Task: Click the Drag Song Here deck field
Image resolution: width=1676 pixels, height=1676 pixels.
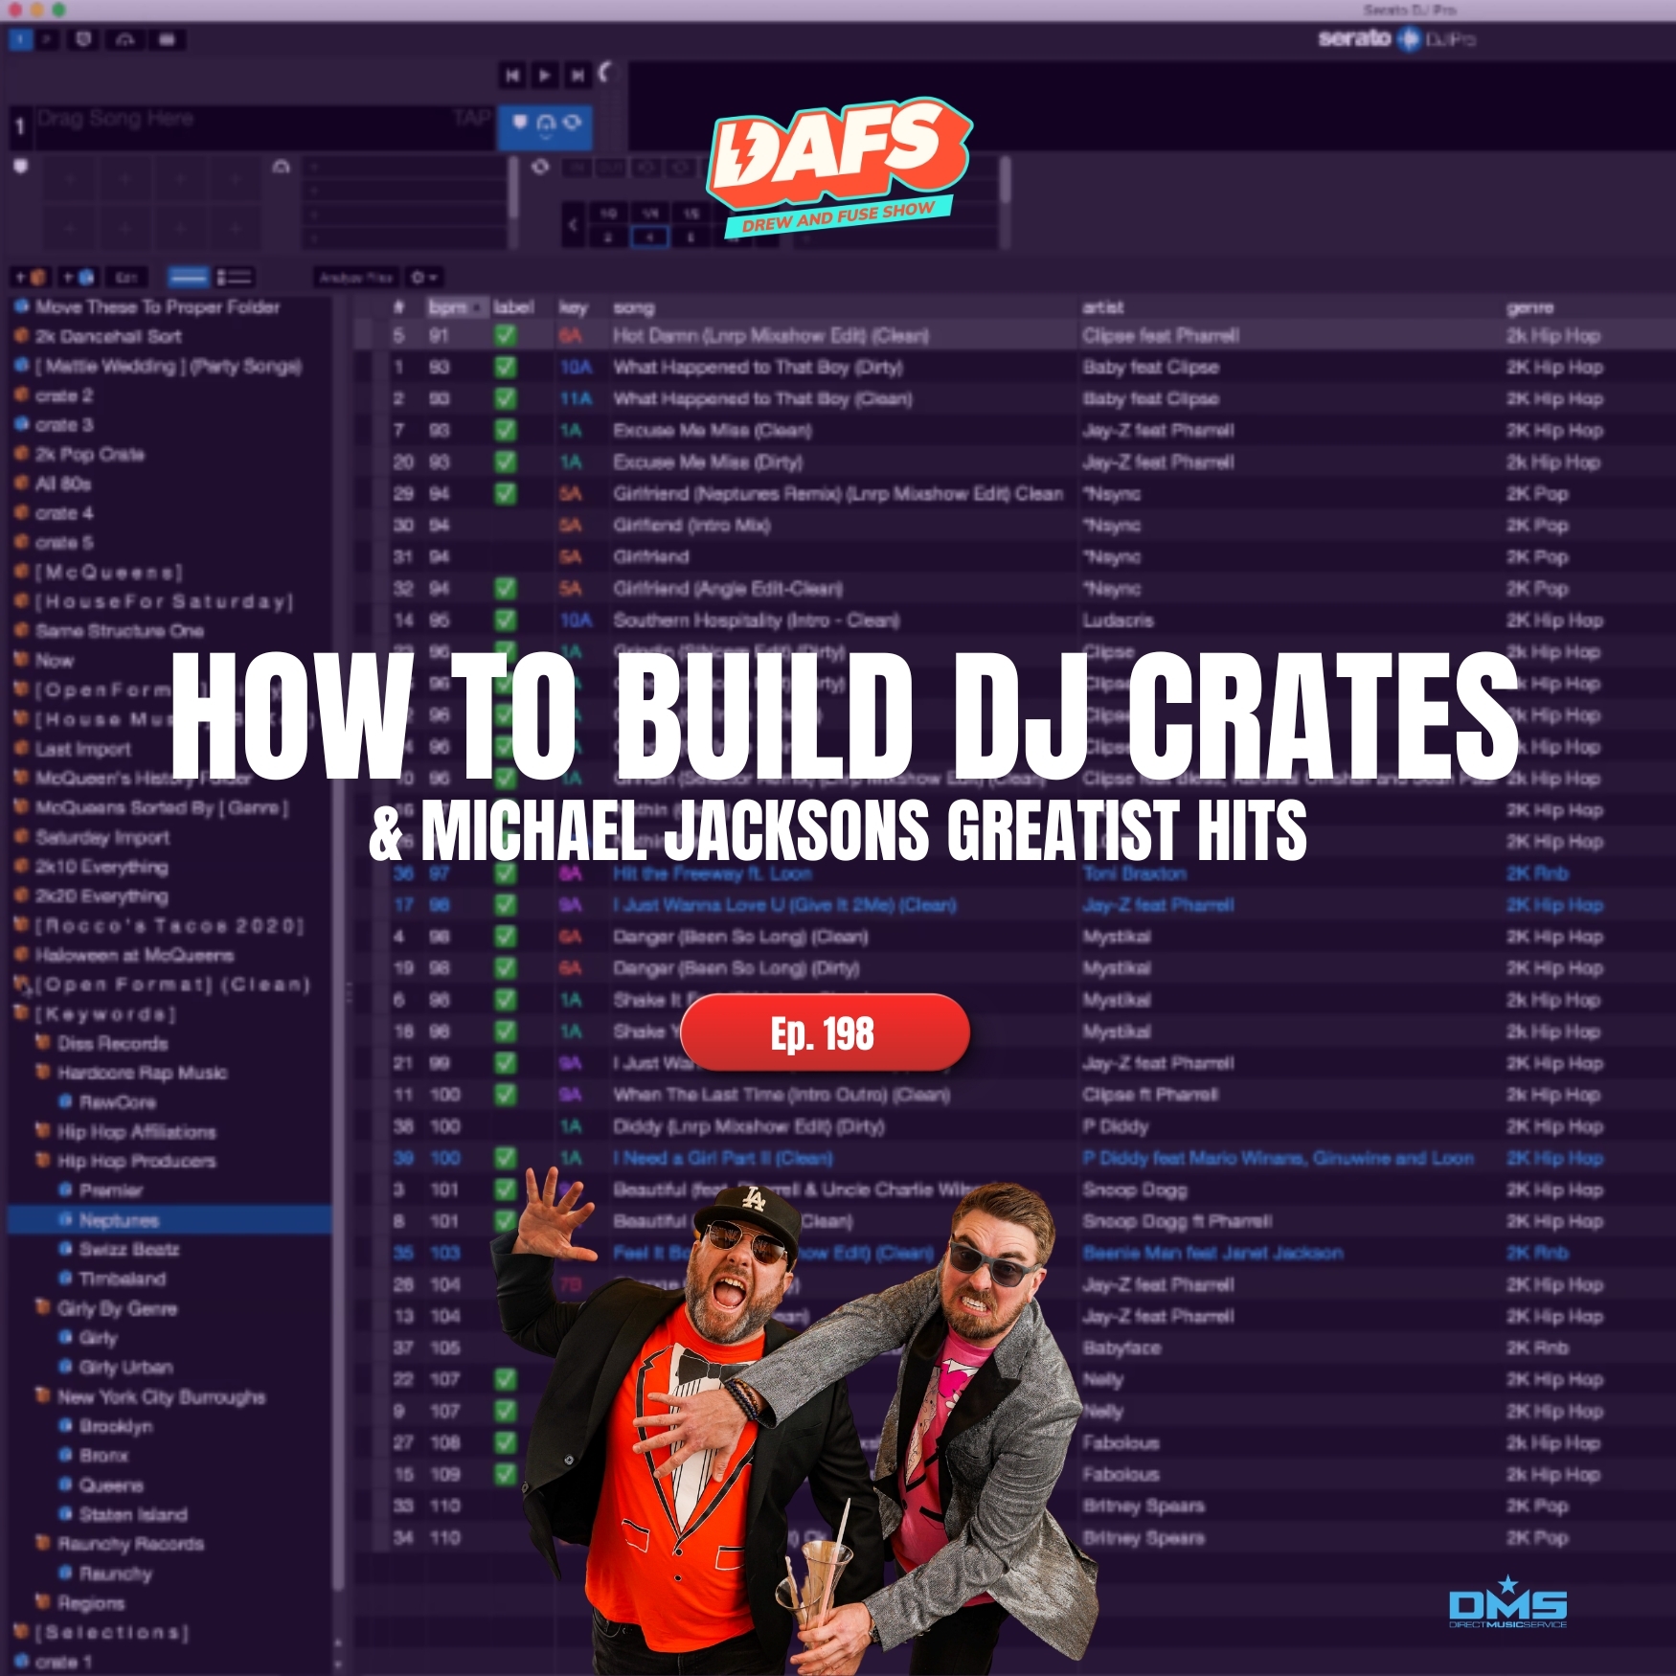Action: click(x=264, y=127)
